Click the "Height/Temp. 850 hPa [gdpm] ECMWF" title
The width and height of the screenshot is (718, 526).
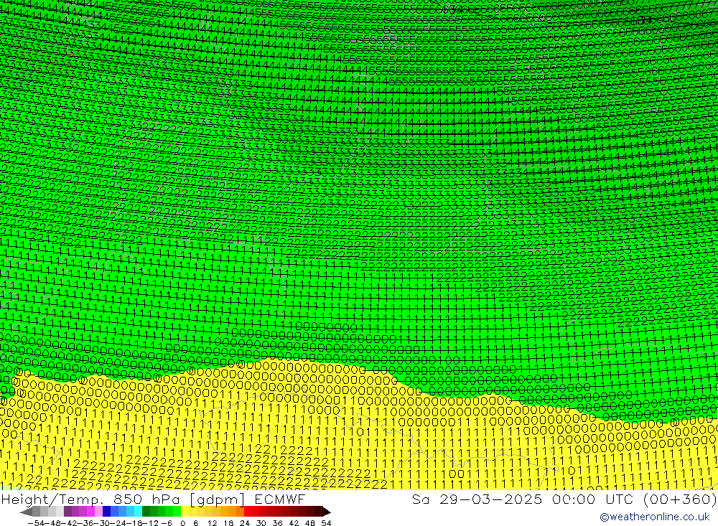[153, 499]
